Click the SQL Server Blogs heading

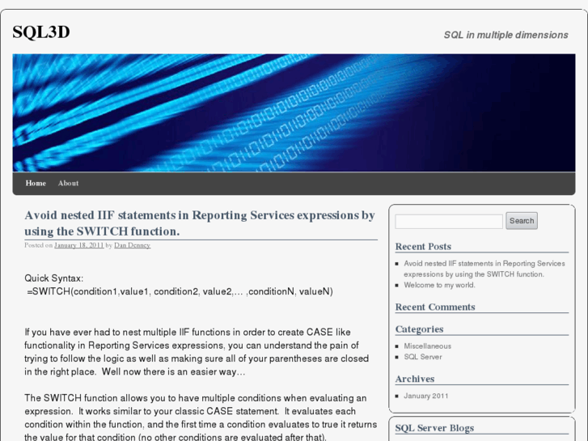coord(434,428)
